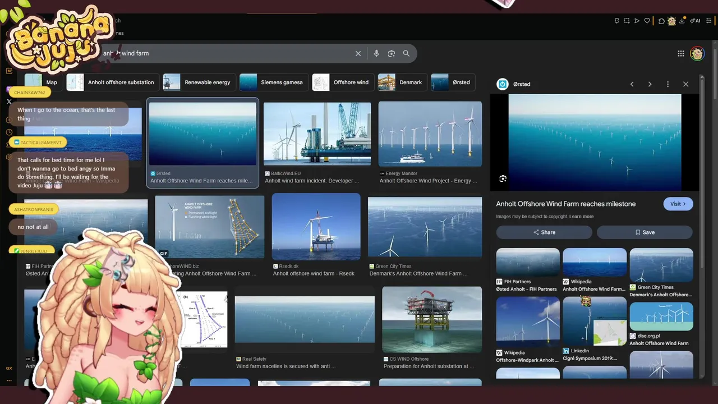Image resolution: width=718 pixels, height=404 pixels.
Task: Open BalticWind.EU wind farm incident result
Action: point(317,134)
